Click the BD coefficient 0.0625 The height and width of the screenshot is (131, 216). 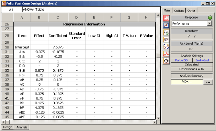58,103
